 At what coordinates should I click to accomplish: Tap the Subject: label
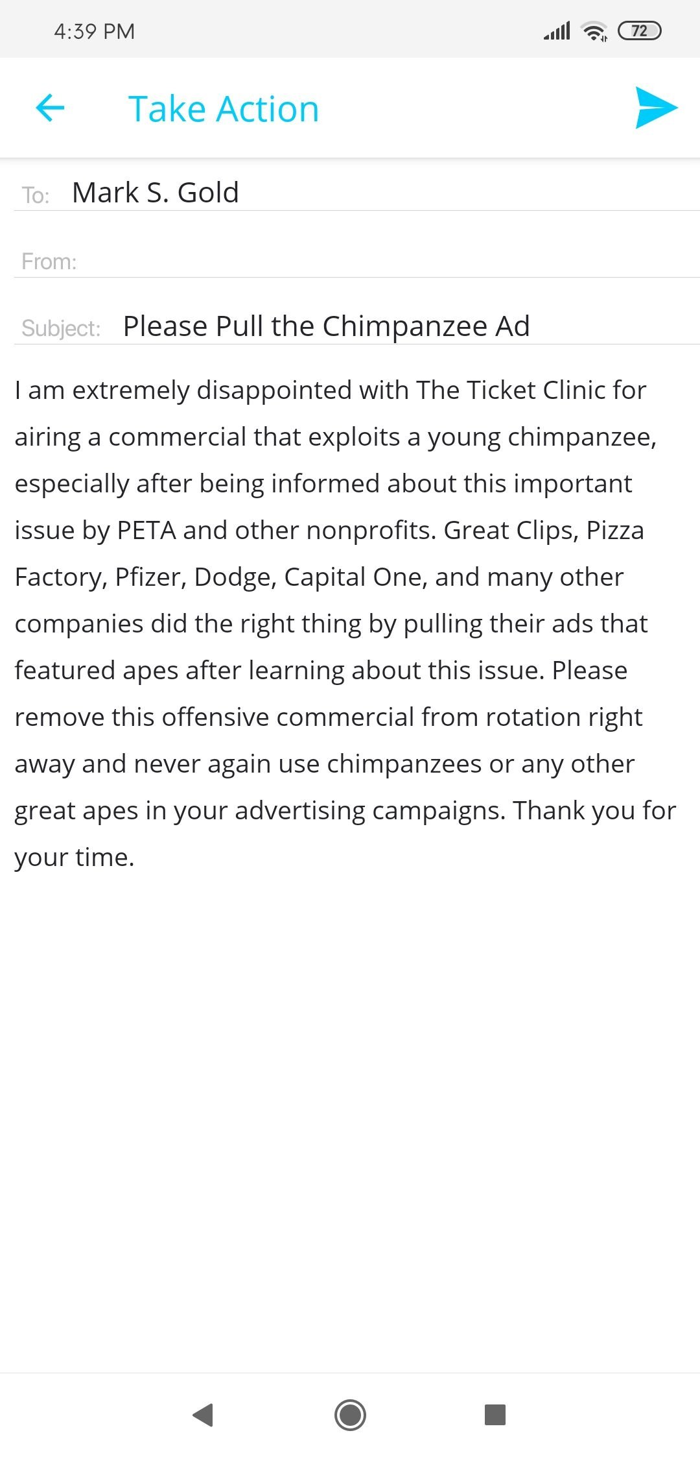[x=61, y=328]
